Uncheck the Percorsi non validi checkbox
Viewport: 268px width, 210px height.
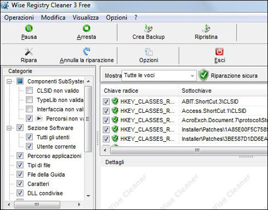pos(30,118)
